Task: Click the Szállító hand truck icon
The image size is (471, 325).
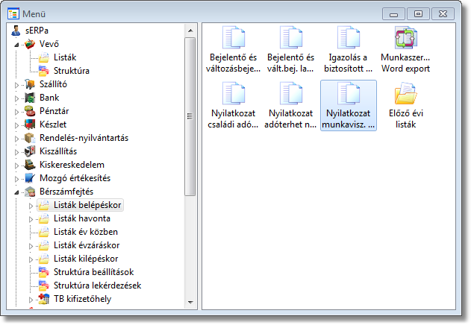Action: 30,84
